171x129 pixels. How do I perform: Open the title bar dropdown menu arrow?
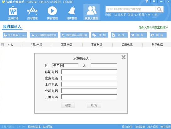[154, 2]
